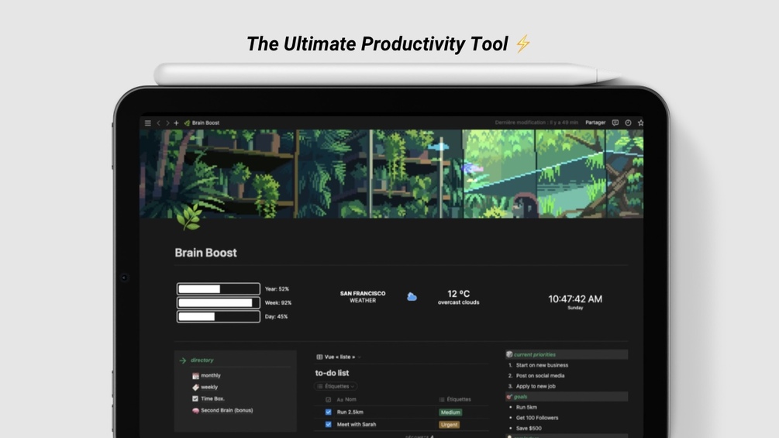The image size is (779, 438).
Task: Click the Étiquettes column header
Action: tap(455, 399)
